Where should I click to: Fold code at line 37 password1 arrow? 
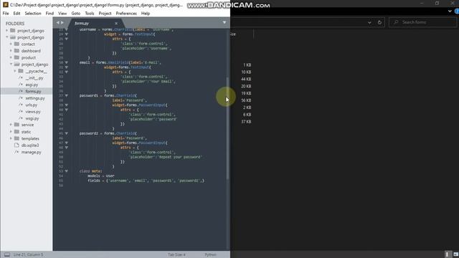pyautogui.click(x=67, y=95)
